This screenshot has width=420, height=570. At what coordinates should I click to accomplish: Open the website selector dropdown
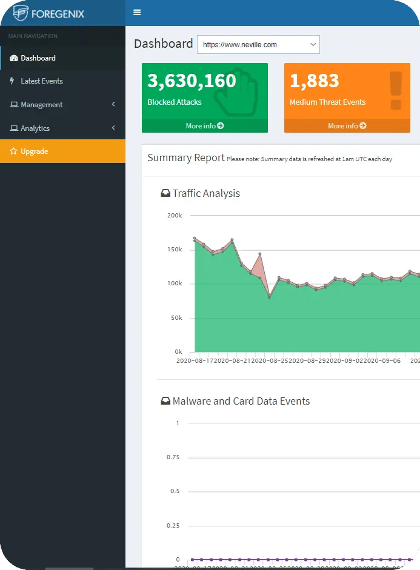(x=258, y=45)
